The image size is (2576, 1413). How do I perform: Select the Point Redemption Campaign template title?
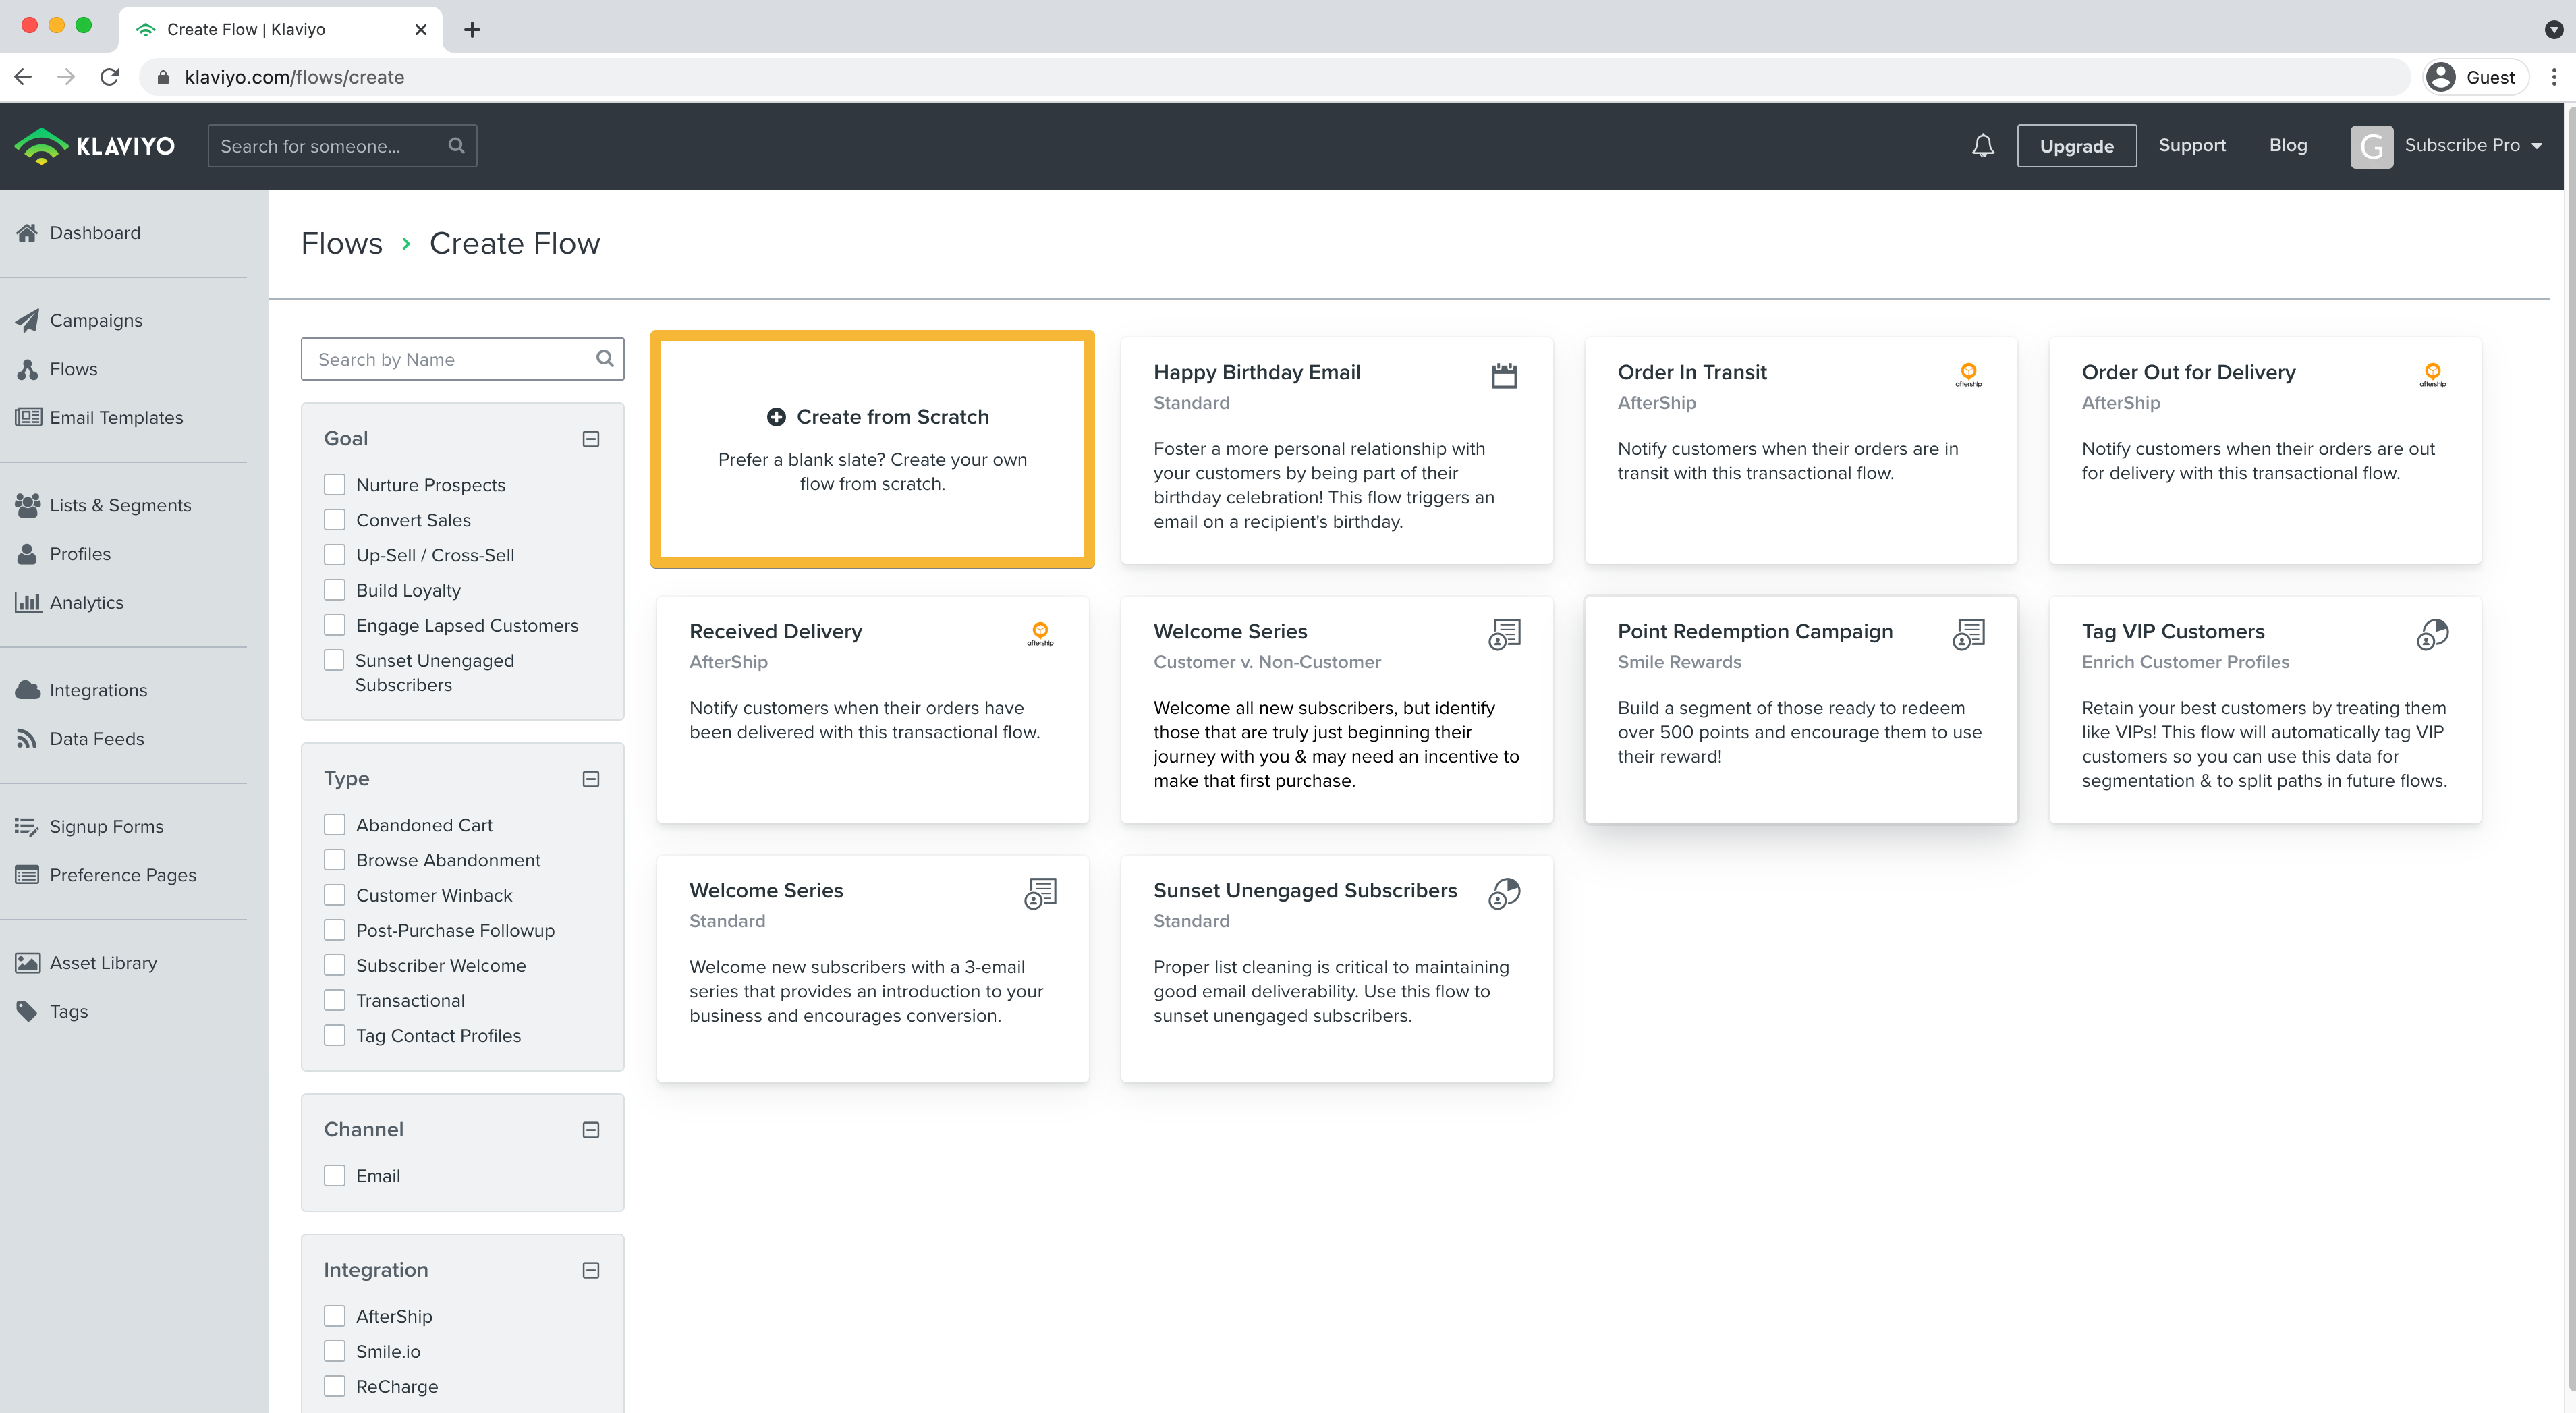pos(1755,631)
